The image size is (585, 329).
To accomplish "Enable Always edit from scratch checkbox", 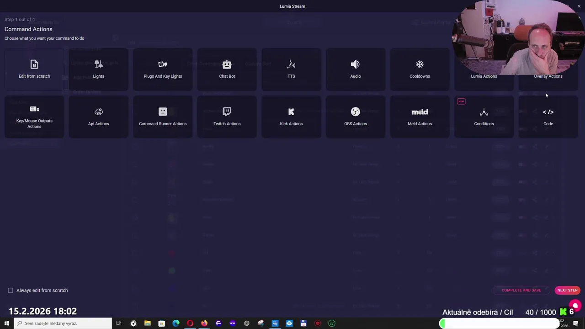I will (x=11, y=291).
